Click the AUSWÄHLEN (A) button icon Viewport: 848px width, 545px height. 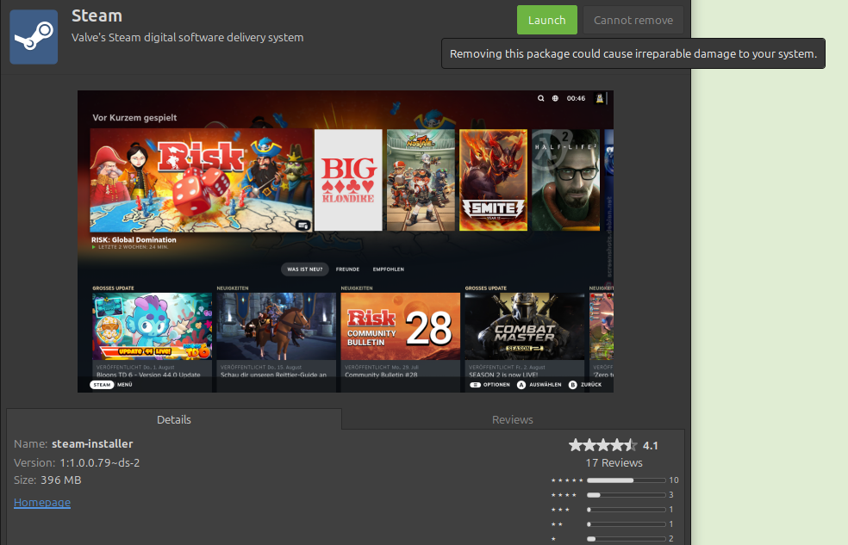tap(521, 386)
